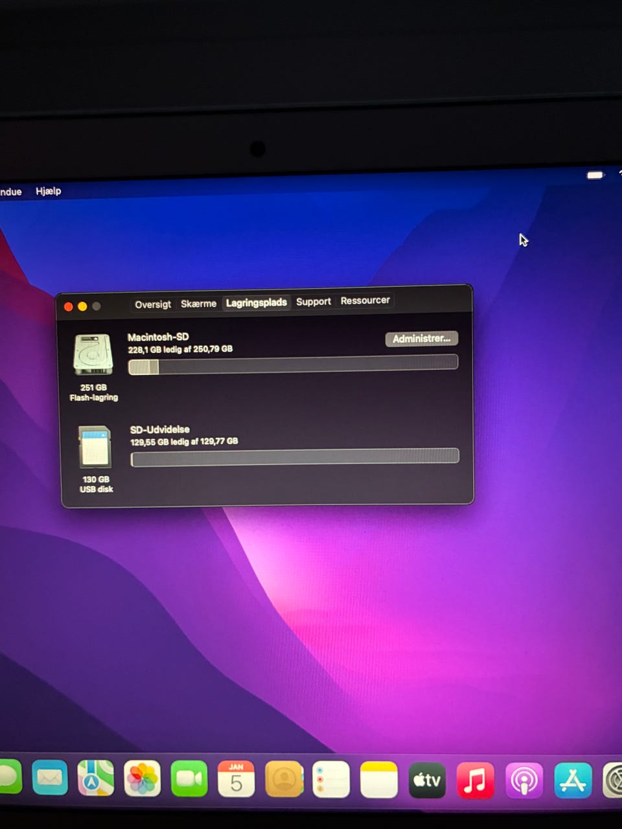Minimize the window with the yellow button
The width and height of the screenshot is (622, 829).
[82, 306]
